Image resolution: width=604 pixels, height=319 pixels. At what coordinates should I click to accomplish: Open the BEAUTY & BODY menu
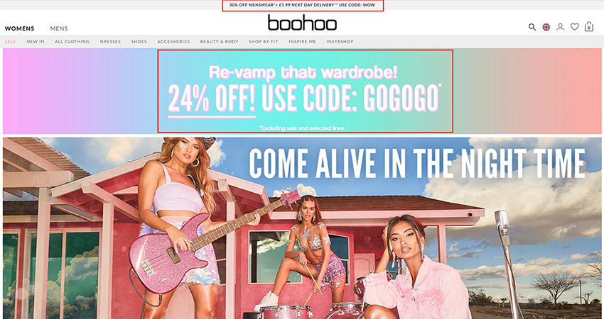click(219, 42)
